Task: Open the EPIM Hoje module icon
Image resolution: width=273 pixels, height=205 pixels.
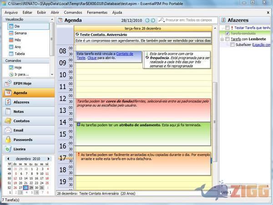Action: (x=8, y=83)
